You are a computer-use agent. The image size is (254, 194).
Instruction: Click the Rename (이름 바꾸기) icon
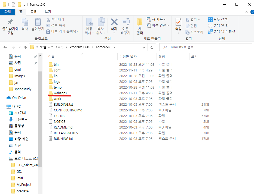(126, 22)
